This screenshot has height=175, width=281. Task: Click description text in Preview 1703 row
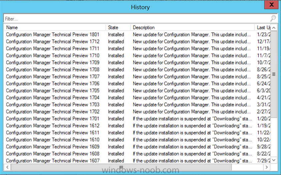(192, 105)
